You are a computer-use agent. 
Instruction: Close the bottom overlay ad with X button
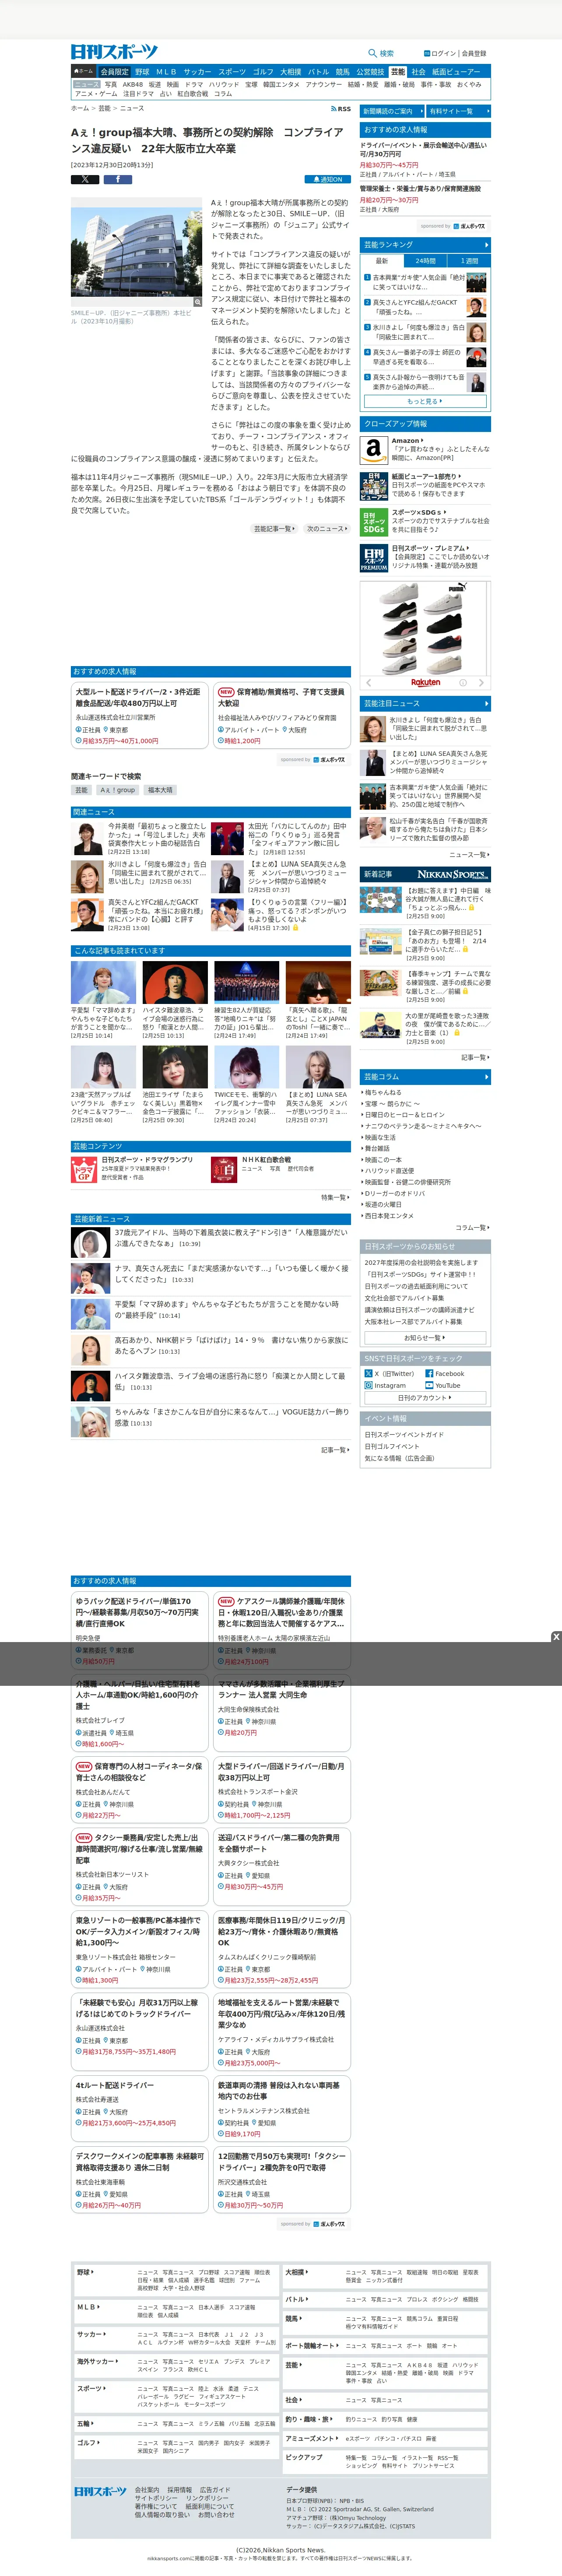556,1636
